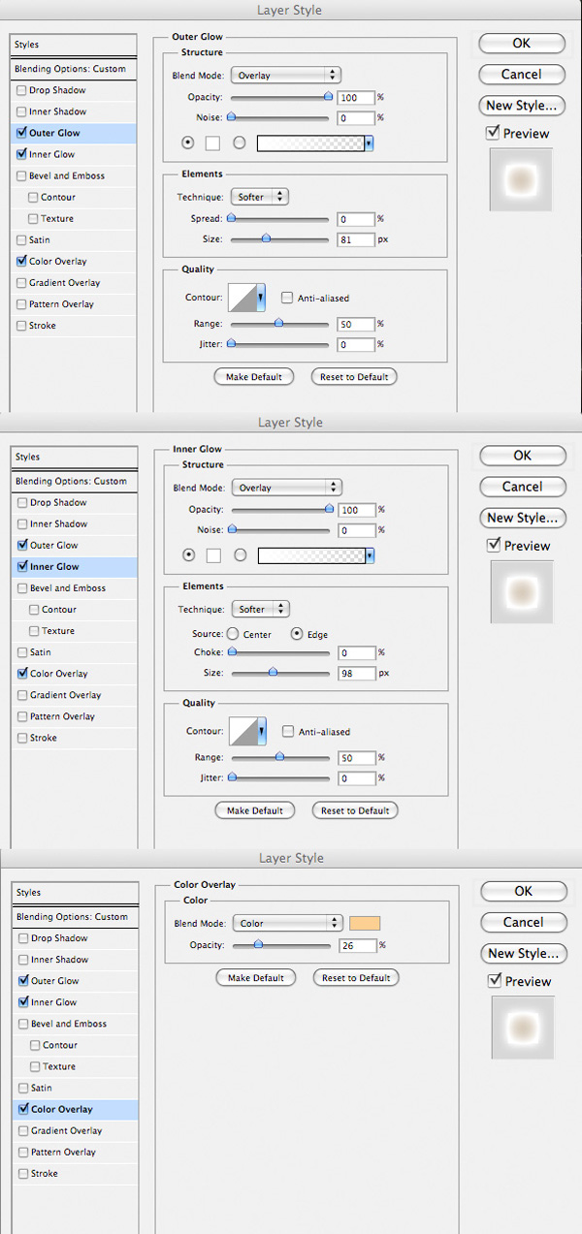Click the contour curve thumbnail in Outer Glow settings
Image resolution: width=582 pixels, height=1234 pixels.
coord(242,299)
